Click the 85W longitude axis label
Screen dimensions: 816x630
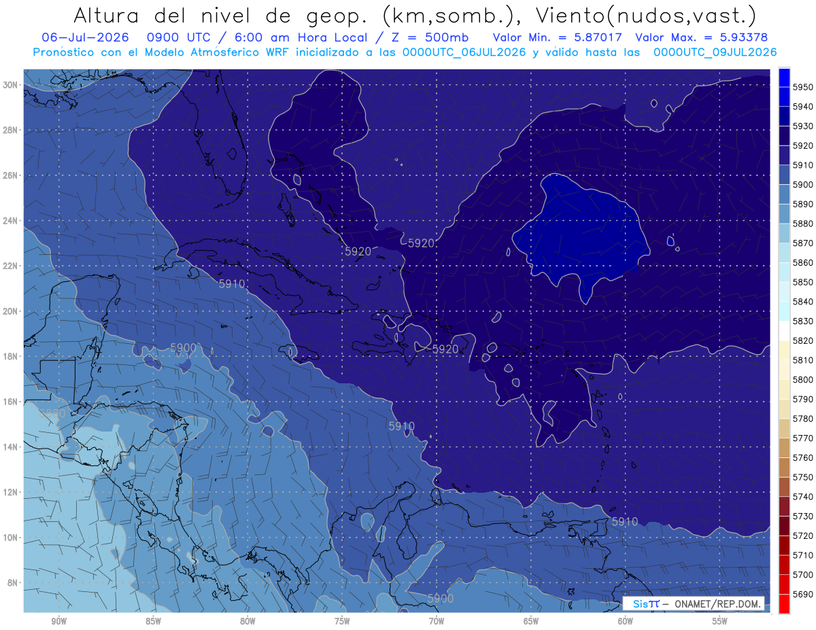click(x=154, y=621)
